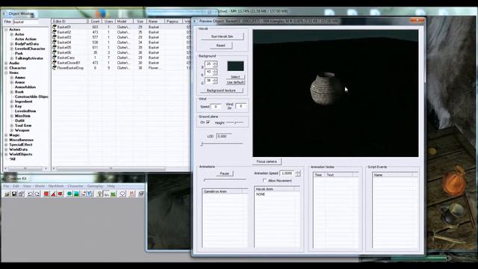Click the red square icon in Creation Kit toolbar
The image size is (478, 269).
point(46,194)
